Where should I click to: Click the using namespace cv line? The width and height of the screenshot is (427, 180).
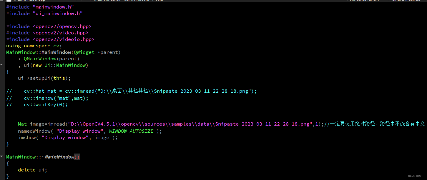coord(34,46)
